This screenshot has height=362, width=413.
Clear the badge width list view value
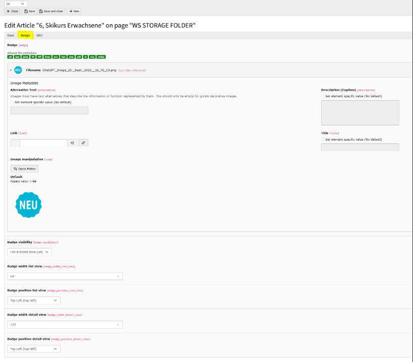coord(118,277)
